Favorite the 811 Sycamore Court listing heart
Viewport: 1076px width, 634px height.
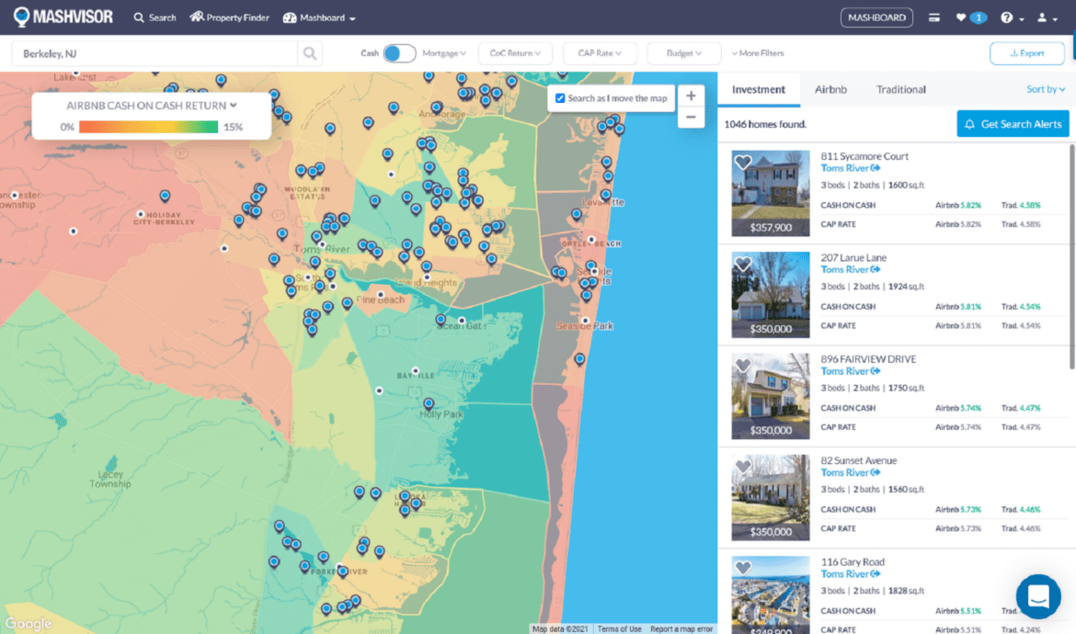click(x=743, y=163)
